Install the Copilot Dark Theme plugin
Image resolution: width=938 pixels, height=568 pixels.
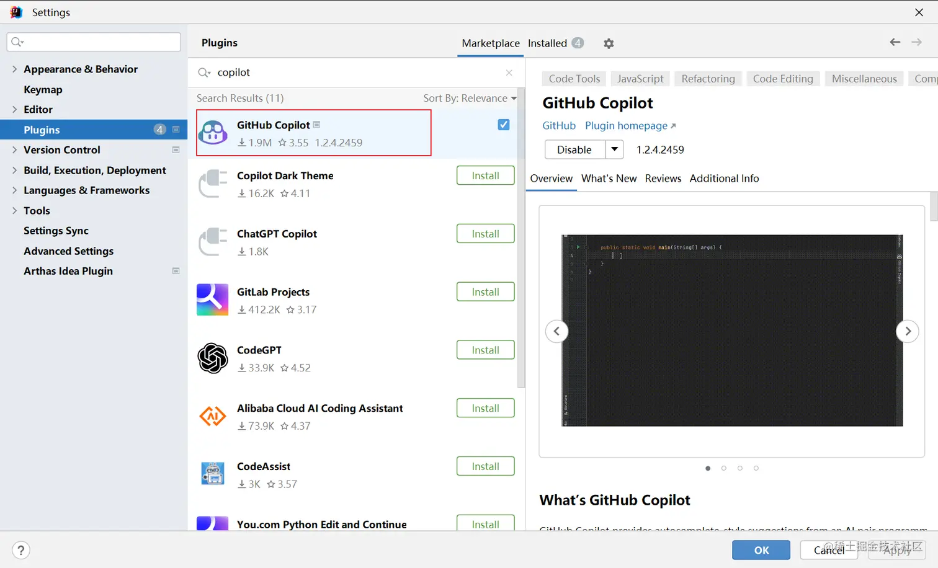click(485, 175)
